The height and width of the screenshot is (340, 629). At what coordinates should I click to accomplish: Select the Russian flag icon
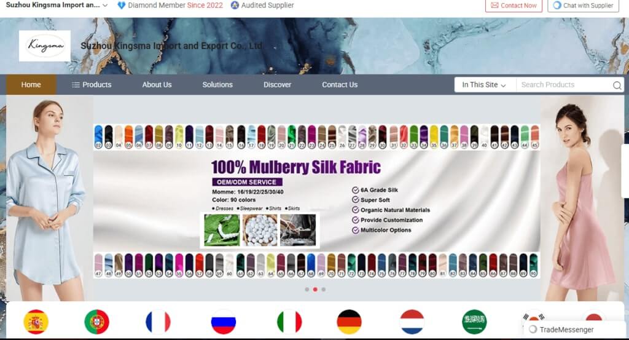click(224, 322)
